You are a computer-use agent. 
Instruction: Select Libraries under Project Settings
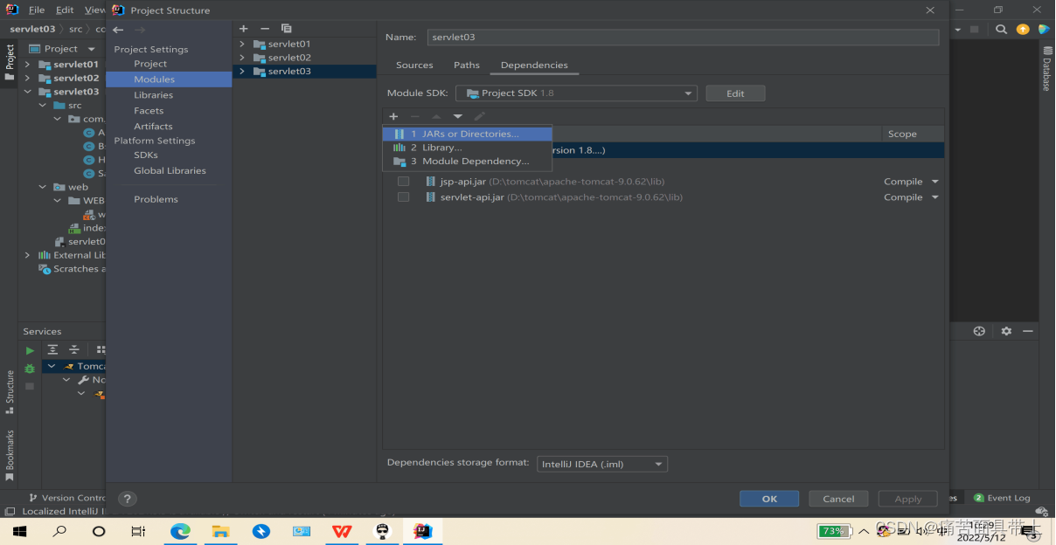(153, 95)
